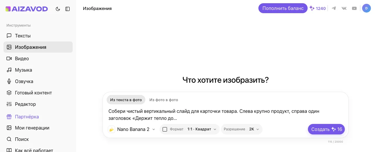Collapse the sidebar panel icon
375x152 pixels.
pos(68,9)
